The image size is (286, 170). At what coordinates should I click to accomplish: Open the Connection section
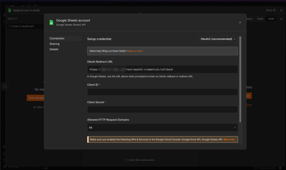(57, 38)
